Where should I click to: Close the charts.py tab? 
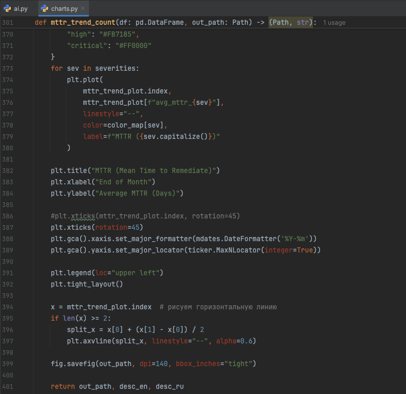pyautogui.click(x=83, y=9)
